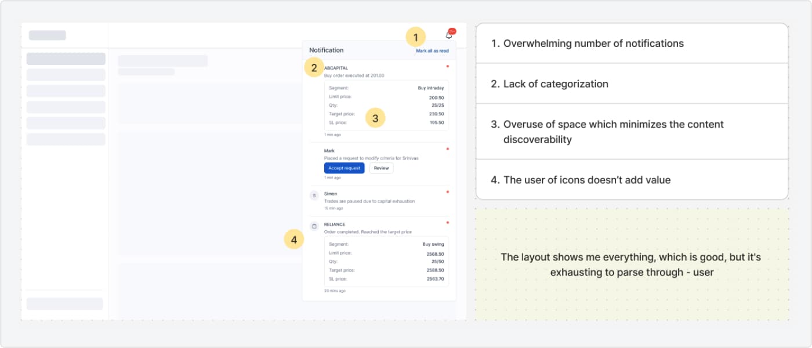The image size is (812, 348).
Task: Click the quantity value 25/25
Action: tap(437, 106)
